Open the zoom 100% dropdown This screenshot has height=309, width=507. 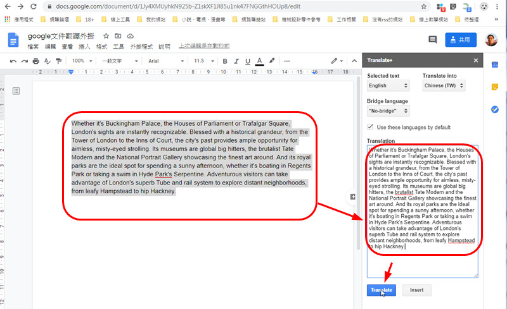pyautogui.click(x=82, y=61)
